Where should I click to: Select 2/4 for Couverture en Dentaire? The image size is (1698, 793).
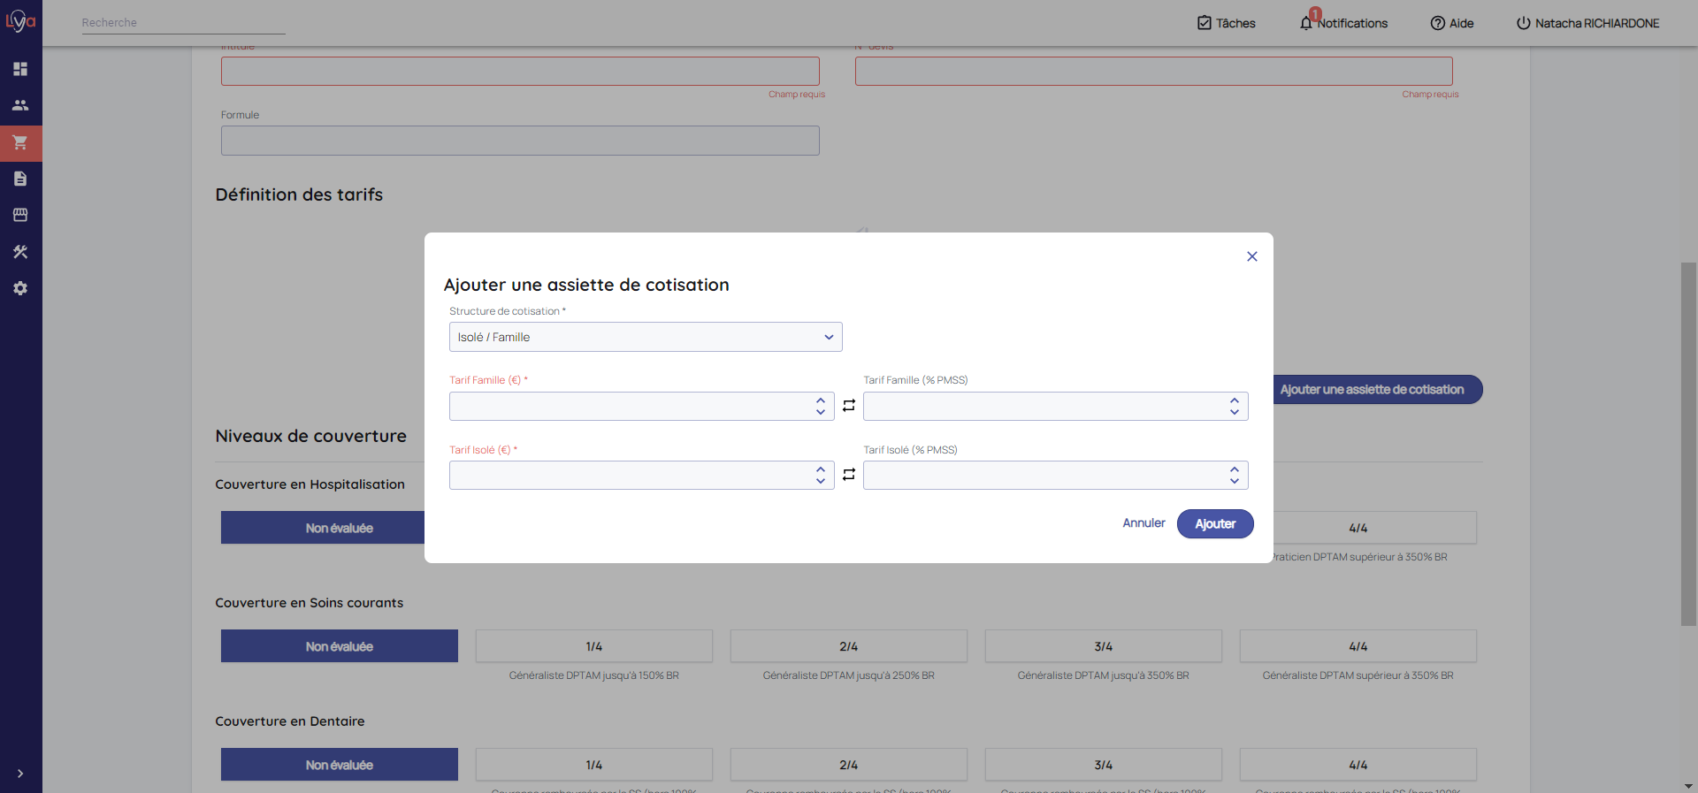[x=848, y=765]
